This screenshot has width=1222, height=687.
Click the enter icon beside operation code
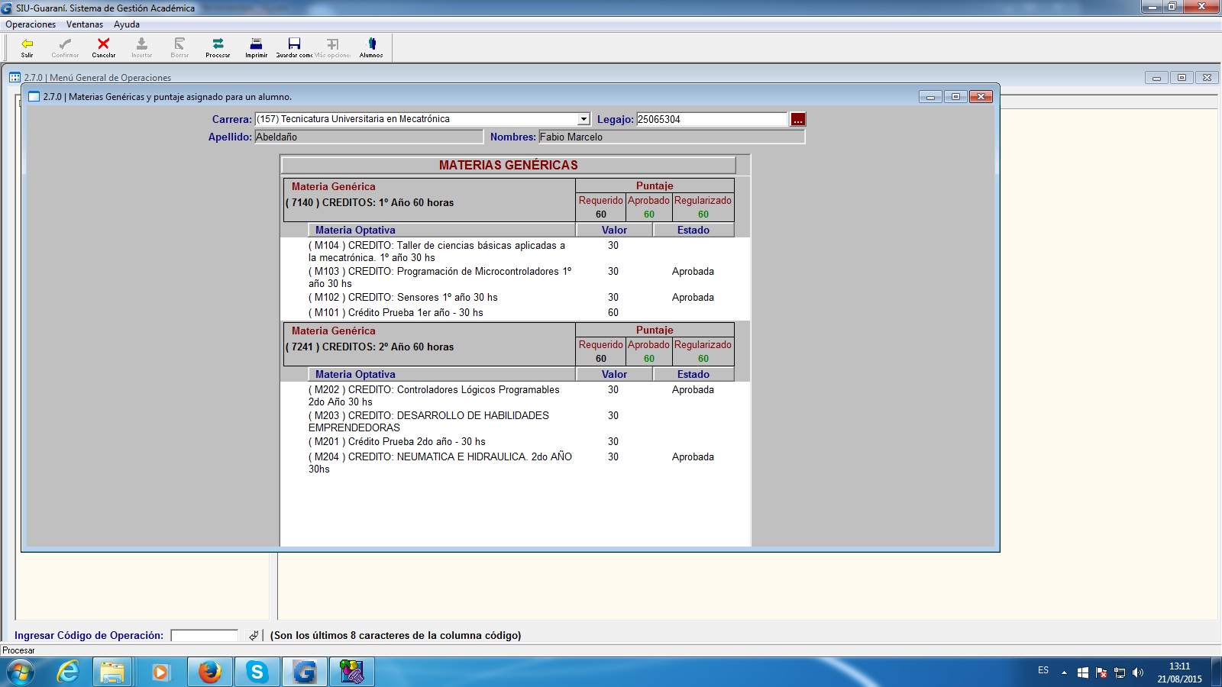[x=254, y=635]
